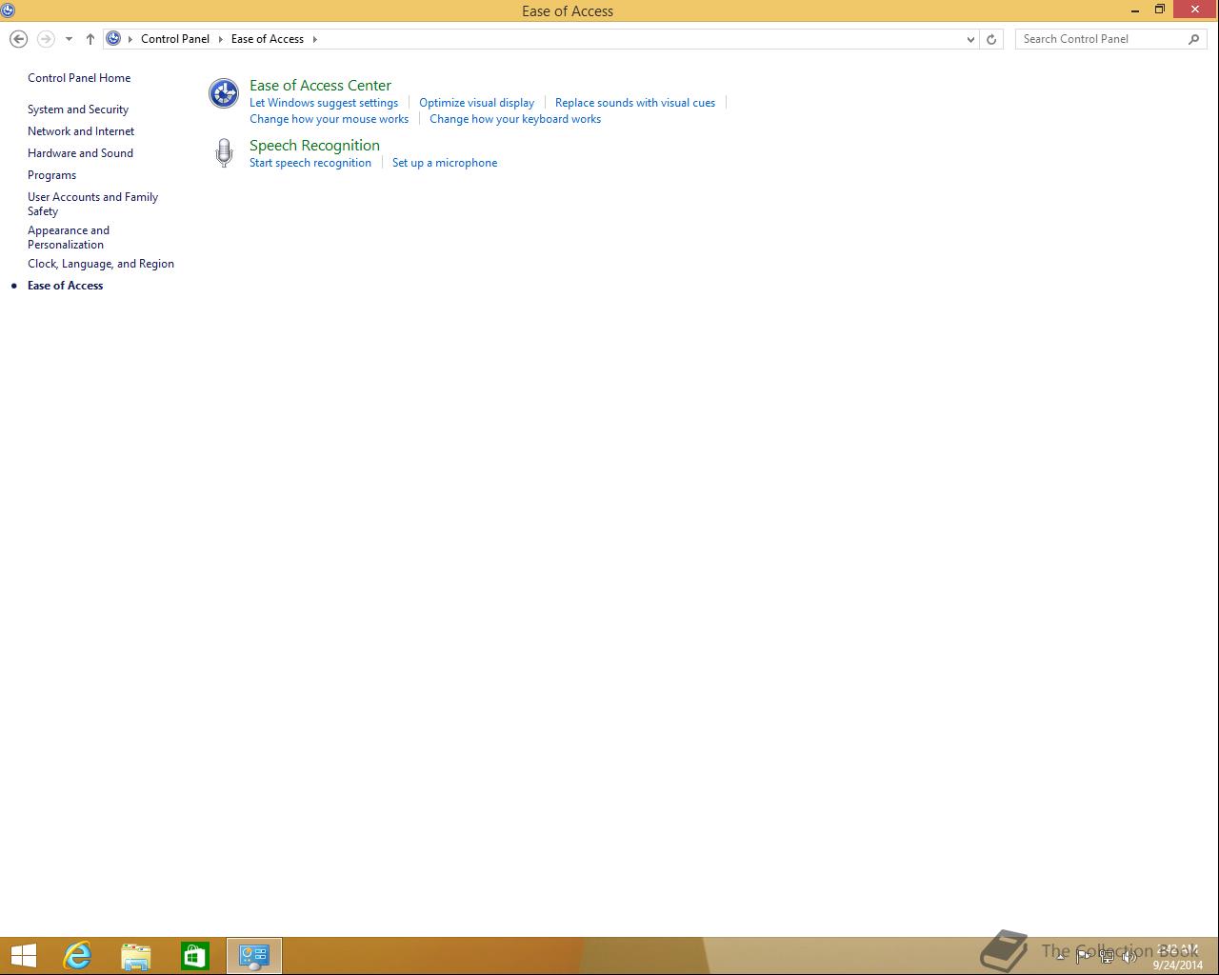Open File Explorer from the taskbar

point(136,956)
